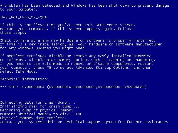Click 'Beginning dump of physical memory' line
The height and width of the screenshot is (133, 178).
[x=38, y=110]
